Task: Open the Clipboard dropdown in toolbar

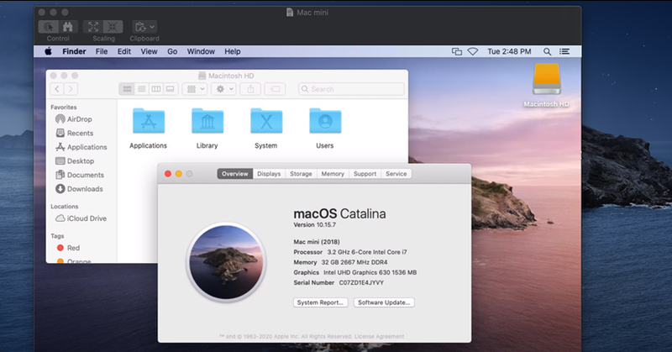Action: click(x=144, y=27)
